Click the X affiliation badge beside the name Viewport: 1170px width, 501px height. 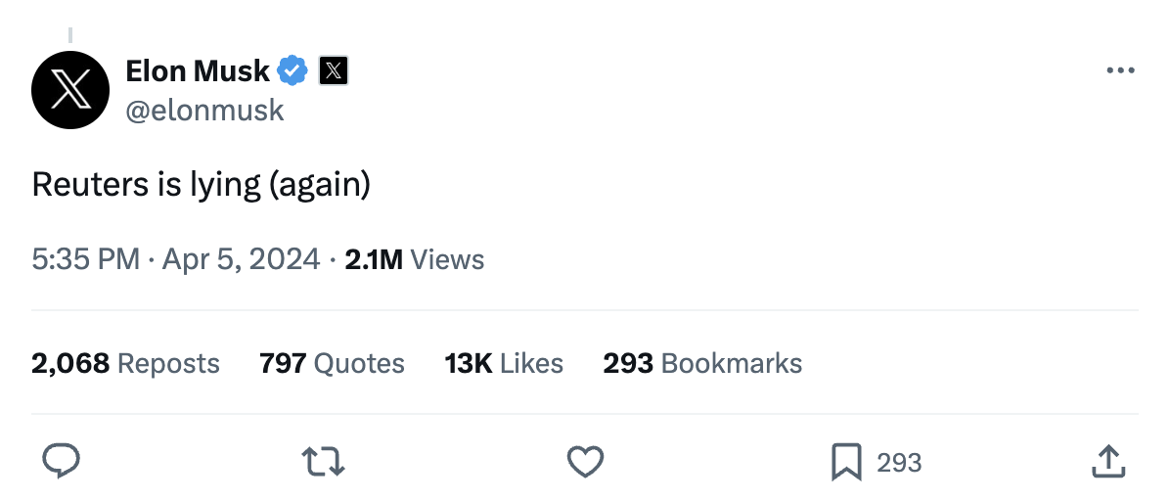coord(334,70)
